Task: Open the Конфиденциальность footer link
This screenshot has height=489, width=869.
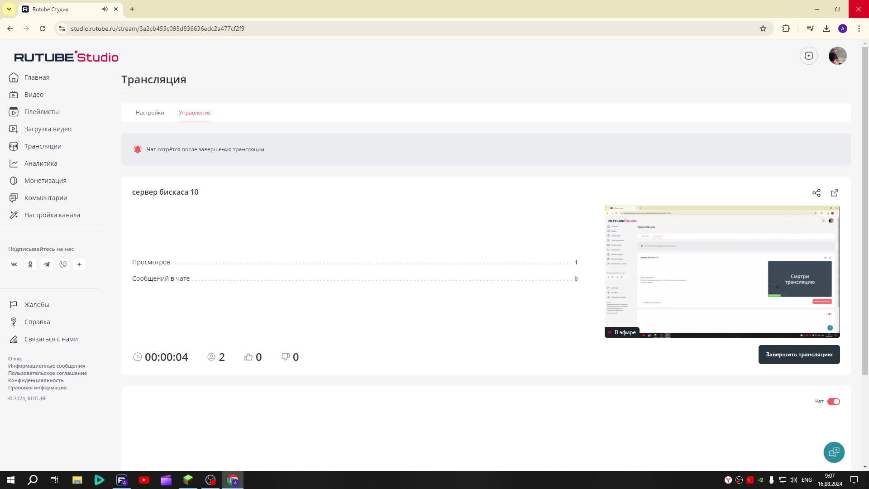Action: click(36, 380)
